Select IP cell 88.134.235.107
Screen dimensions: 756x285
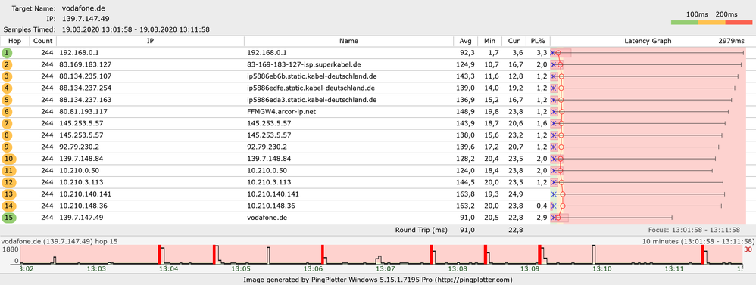coord(86,76)
